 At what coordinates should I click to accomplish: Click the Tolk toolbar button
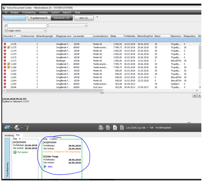[x=151, y=128]
